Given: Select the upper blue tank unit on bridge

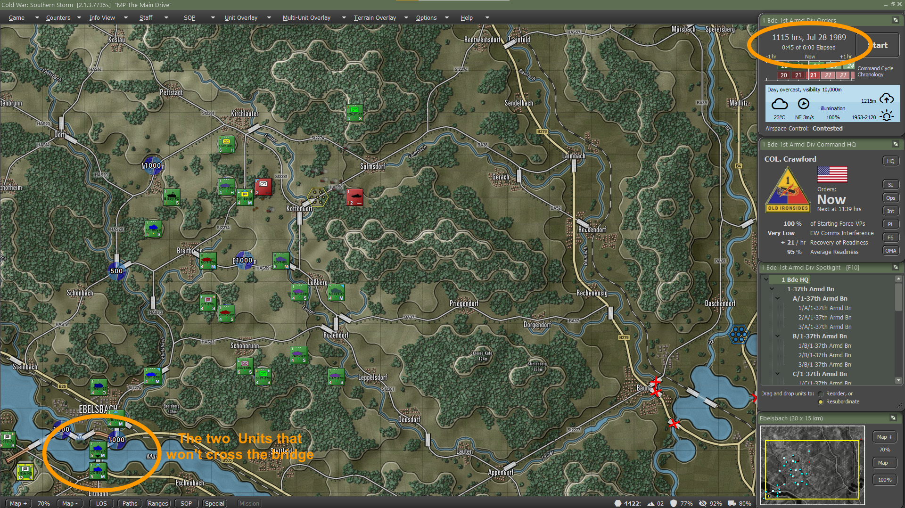Looking at the screenshot, I should (x=98, y=450).
